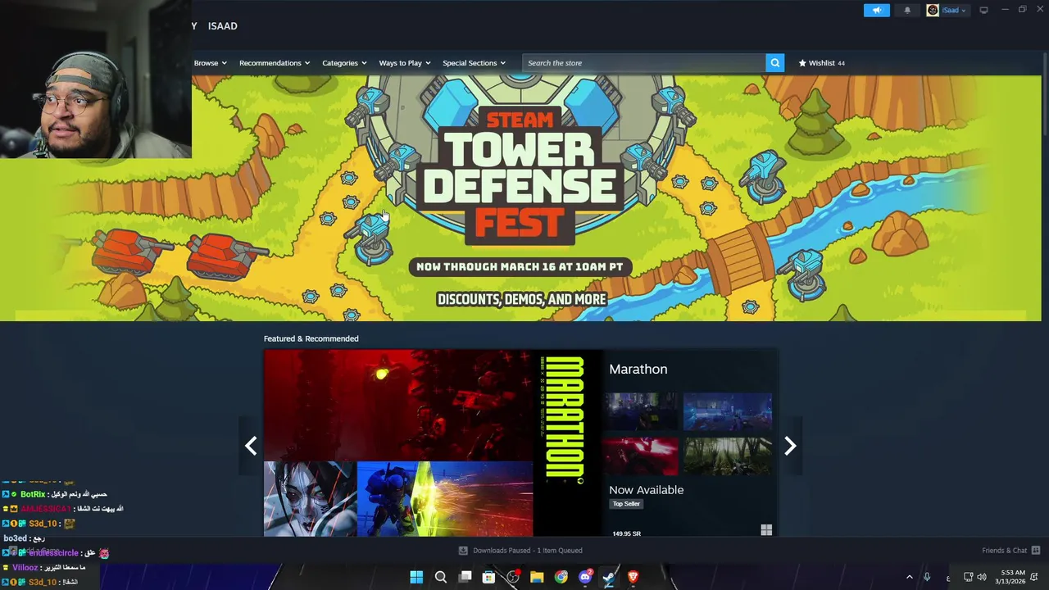This screenshot has width=1049, height=590.
Task: Open the taskbar app with red badge
Action: [x=513, y=577]
